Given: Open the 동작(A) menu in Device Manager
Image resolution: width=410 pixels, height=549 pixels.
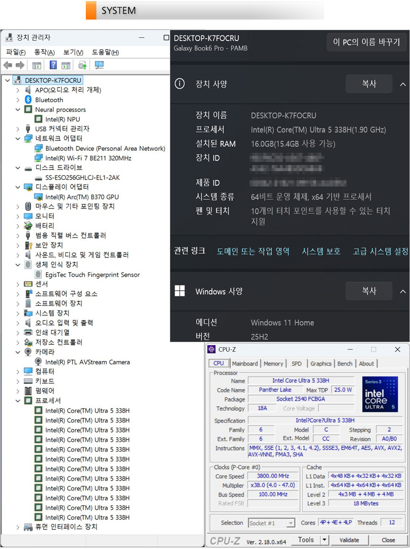Looking at the screenshot, I should (44, 52).
